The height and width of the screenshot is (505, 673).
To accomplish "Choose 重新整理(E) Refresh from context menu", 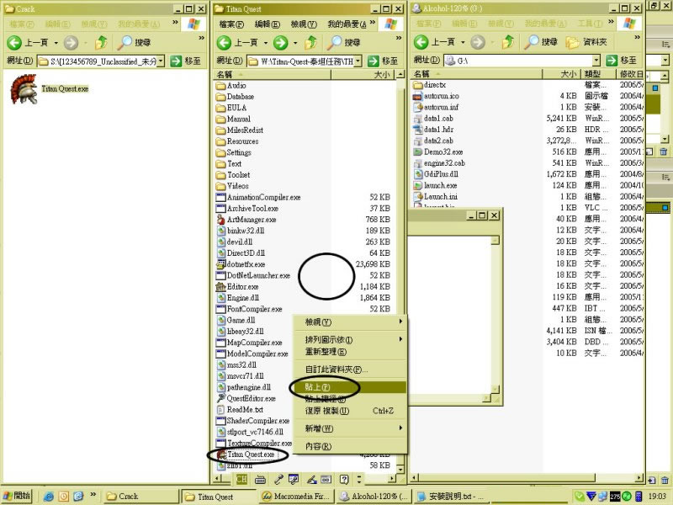I will tap(349, 352).
